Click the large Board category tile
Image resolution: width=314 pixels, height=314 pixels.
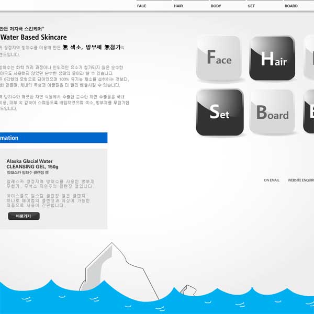point(272,112)
